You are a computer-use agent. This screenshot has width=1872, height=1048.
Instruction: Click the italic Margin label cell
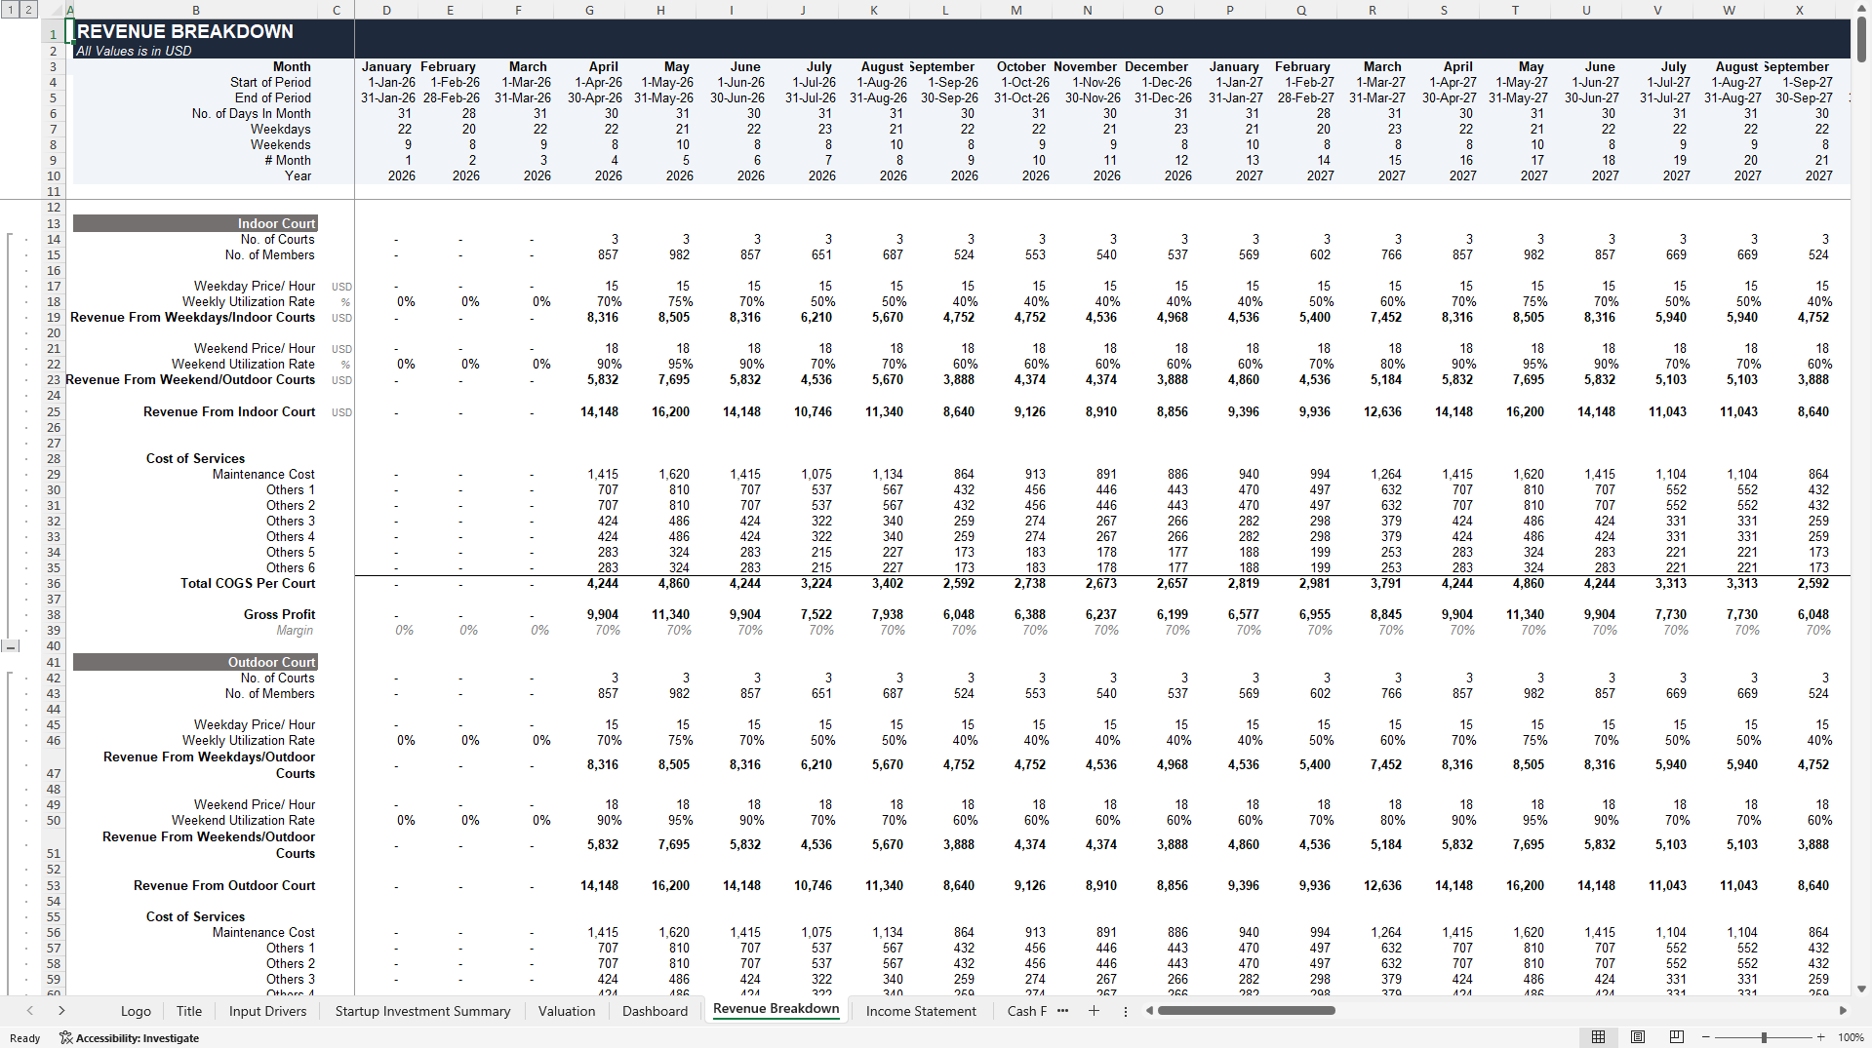point(295,630)
